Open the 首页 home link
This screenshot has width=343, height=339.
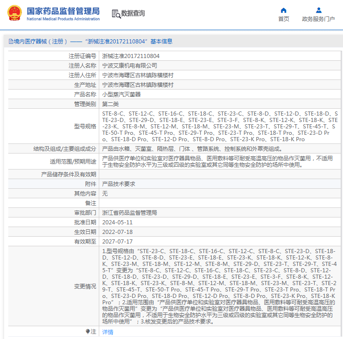click(284, 19)
